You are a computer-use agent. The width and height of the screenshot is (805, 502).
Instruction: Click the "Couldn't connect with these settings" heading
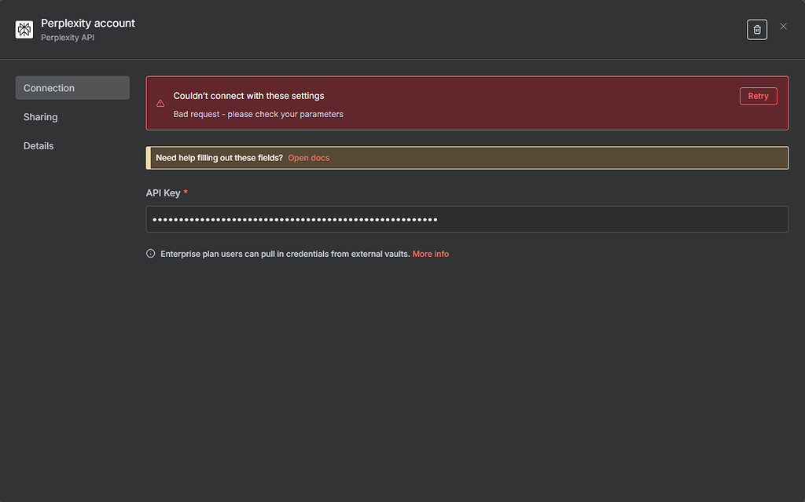(248, 96)
